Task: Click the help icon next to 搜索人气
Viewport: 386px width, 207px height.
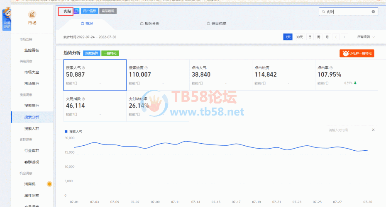Action: coord(83,67)
